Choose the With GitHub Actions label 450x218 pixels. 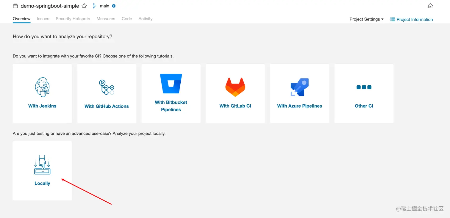[107, 106]
